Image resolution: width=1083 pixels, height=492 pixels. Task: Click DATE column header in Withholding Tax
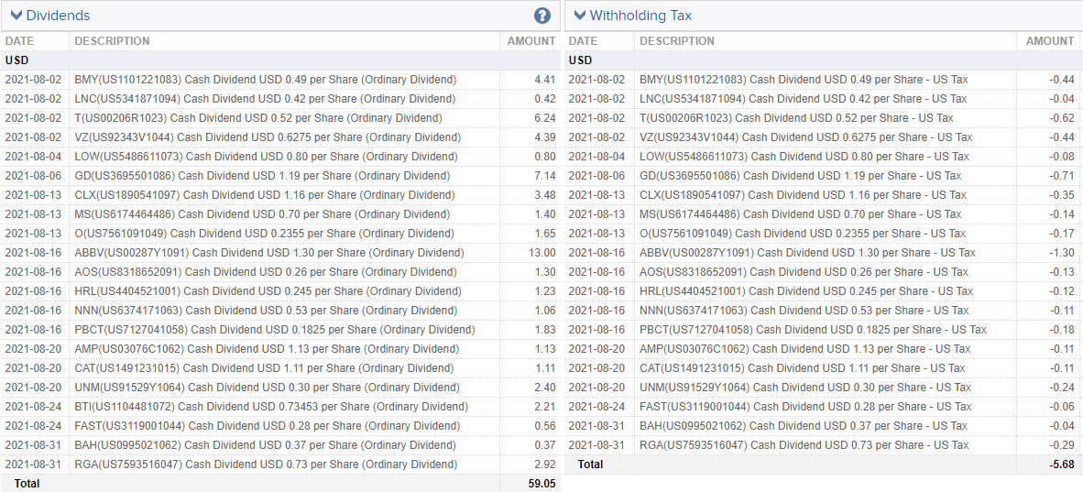pos(583,40)
